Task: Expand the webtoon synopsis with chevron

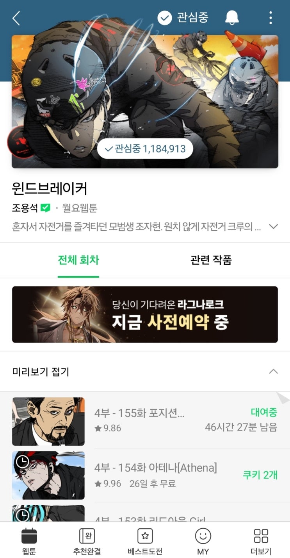Action: 274,226
